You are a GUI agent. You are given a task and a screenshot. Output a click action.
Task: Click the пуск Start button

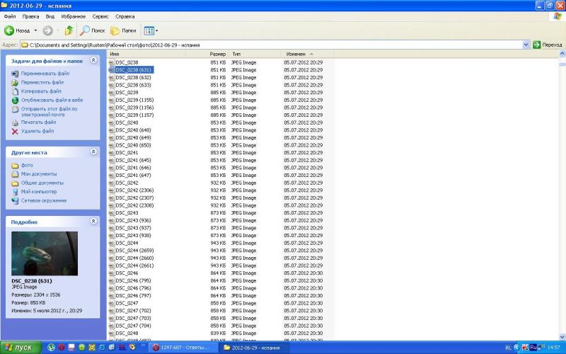21,348
